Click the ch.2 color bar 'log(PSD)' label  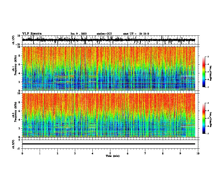[211, 119]
